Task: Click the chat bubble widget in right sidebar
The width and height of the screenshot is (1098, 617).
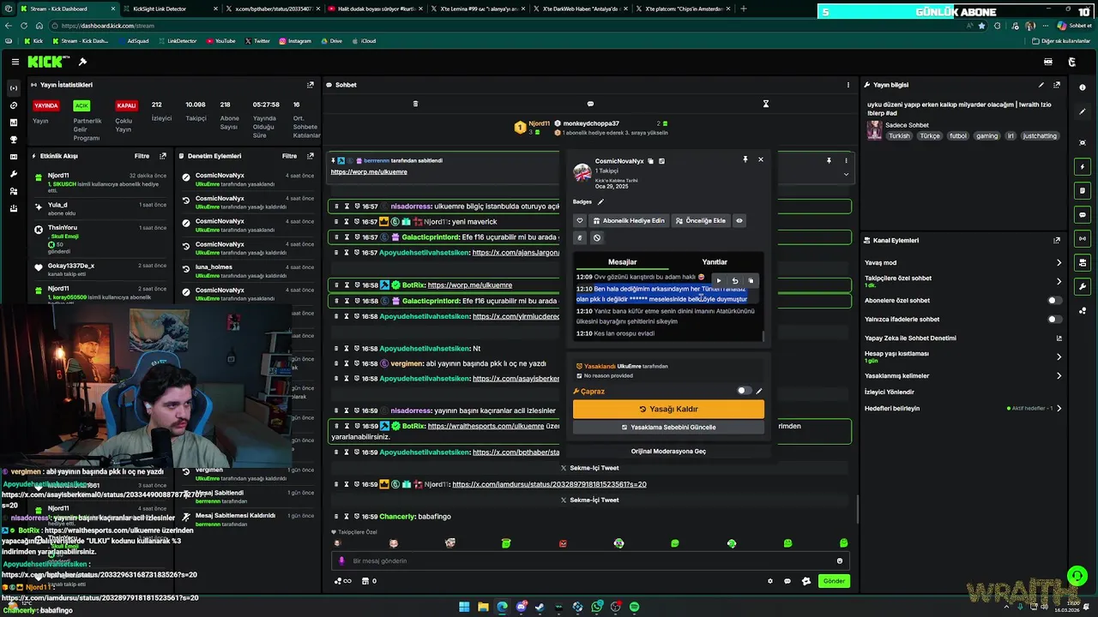Action: pyautogui.click(x=1083, y=214)
